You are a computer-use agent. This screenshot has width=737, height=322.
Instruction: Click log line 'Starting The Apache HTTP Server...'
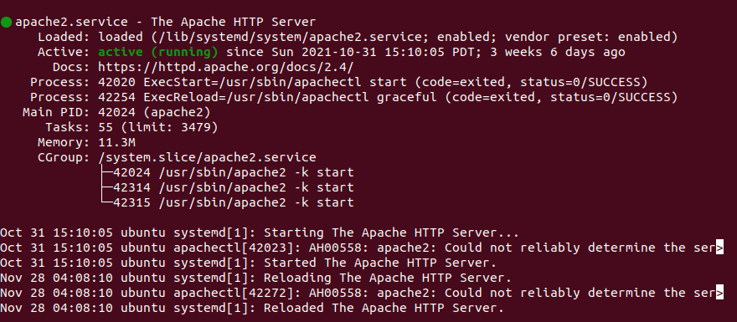coord(259,233)
